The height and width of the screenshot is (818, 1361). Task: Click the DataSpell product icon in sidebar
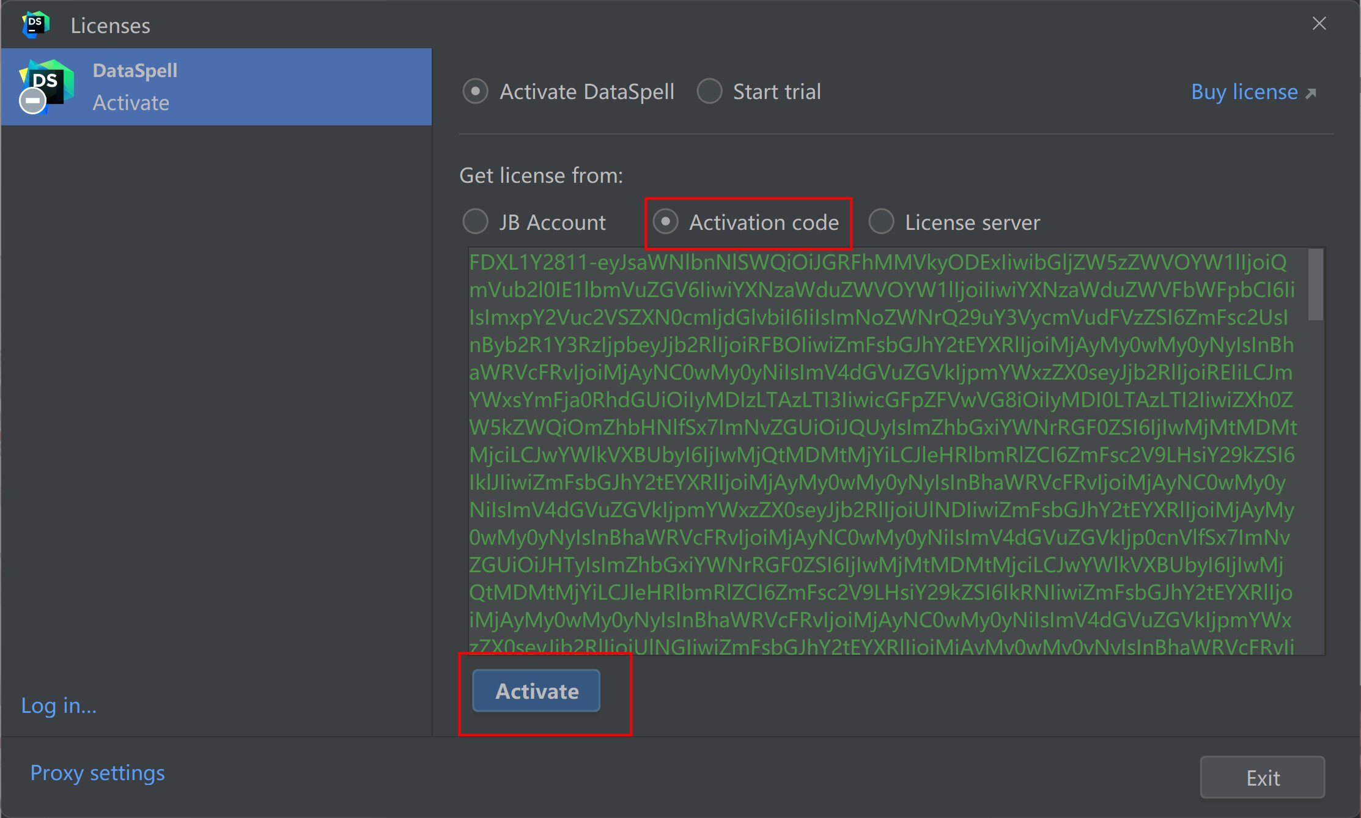[x=46, y=86]
